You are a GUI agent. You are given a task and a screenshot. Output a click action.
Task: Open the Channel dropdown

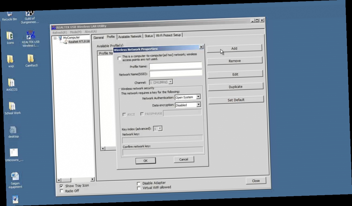point(171,82)
